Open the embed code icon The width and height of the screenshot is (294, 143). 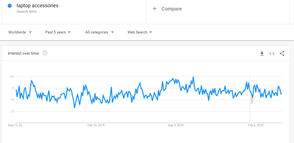(x=272, y=53)
